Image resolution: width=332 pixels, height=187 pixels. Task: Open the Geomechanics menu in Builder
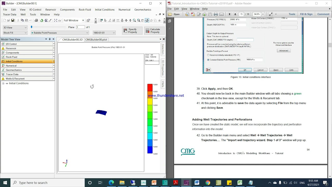pos(143,10)
